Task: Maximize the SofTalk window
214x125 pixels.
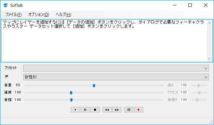Action: tap(190, 5)
